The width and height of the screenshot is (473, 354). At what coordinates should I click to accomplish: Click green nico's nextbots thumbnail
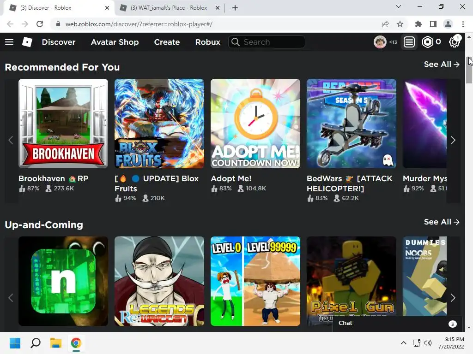(63, 281)
